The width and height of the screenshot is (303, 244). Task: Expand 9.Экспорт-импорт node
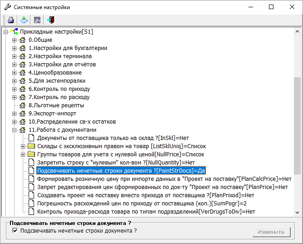(x=14, y=114)
